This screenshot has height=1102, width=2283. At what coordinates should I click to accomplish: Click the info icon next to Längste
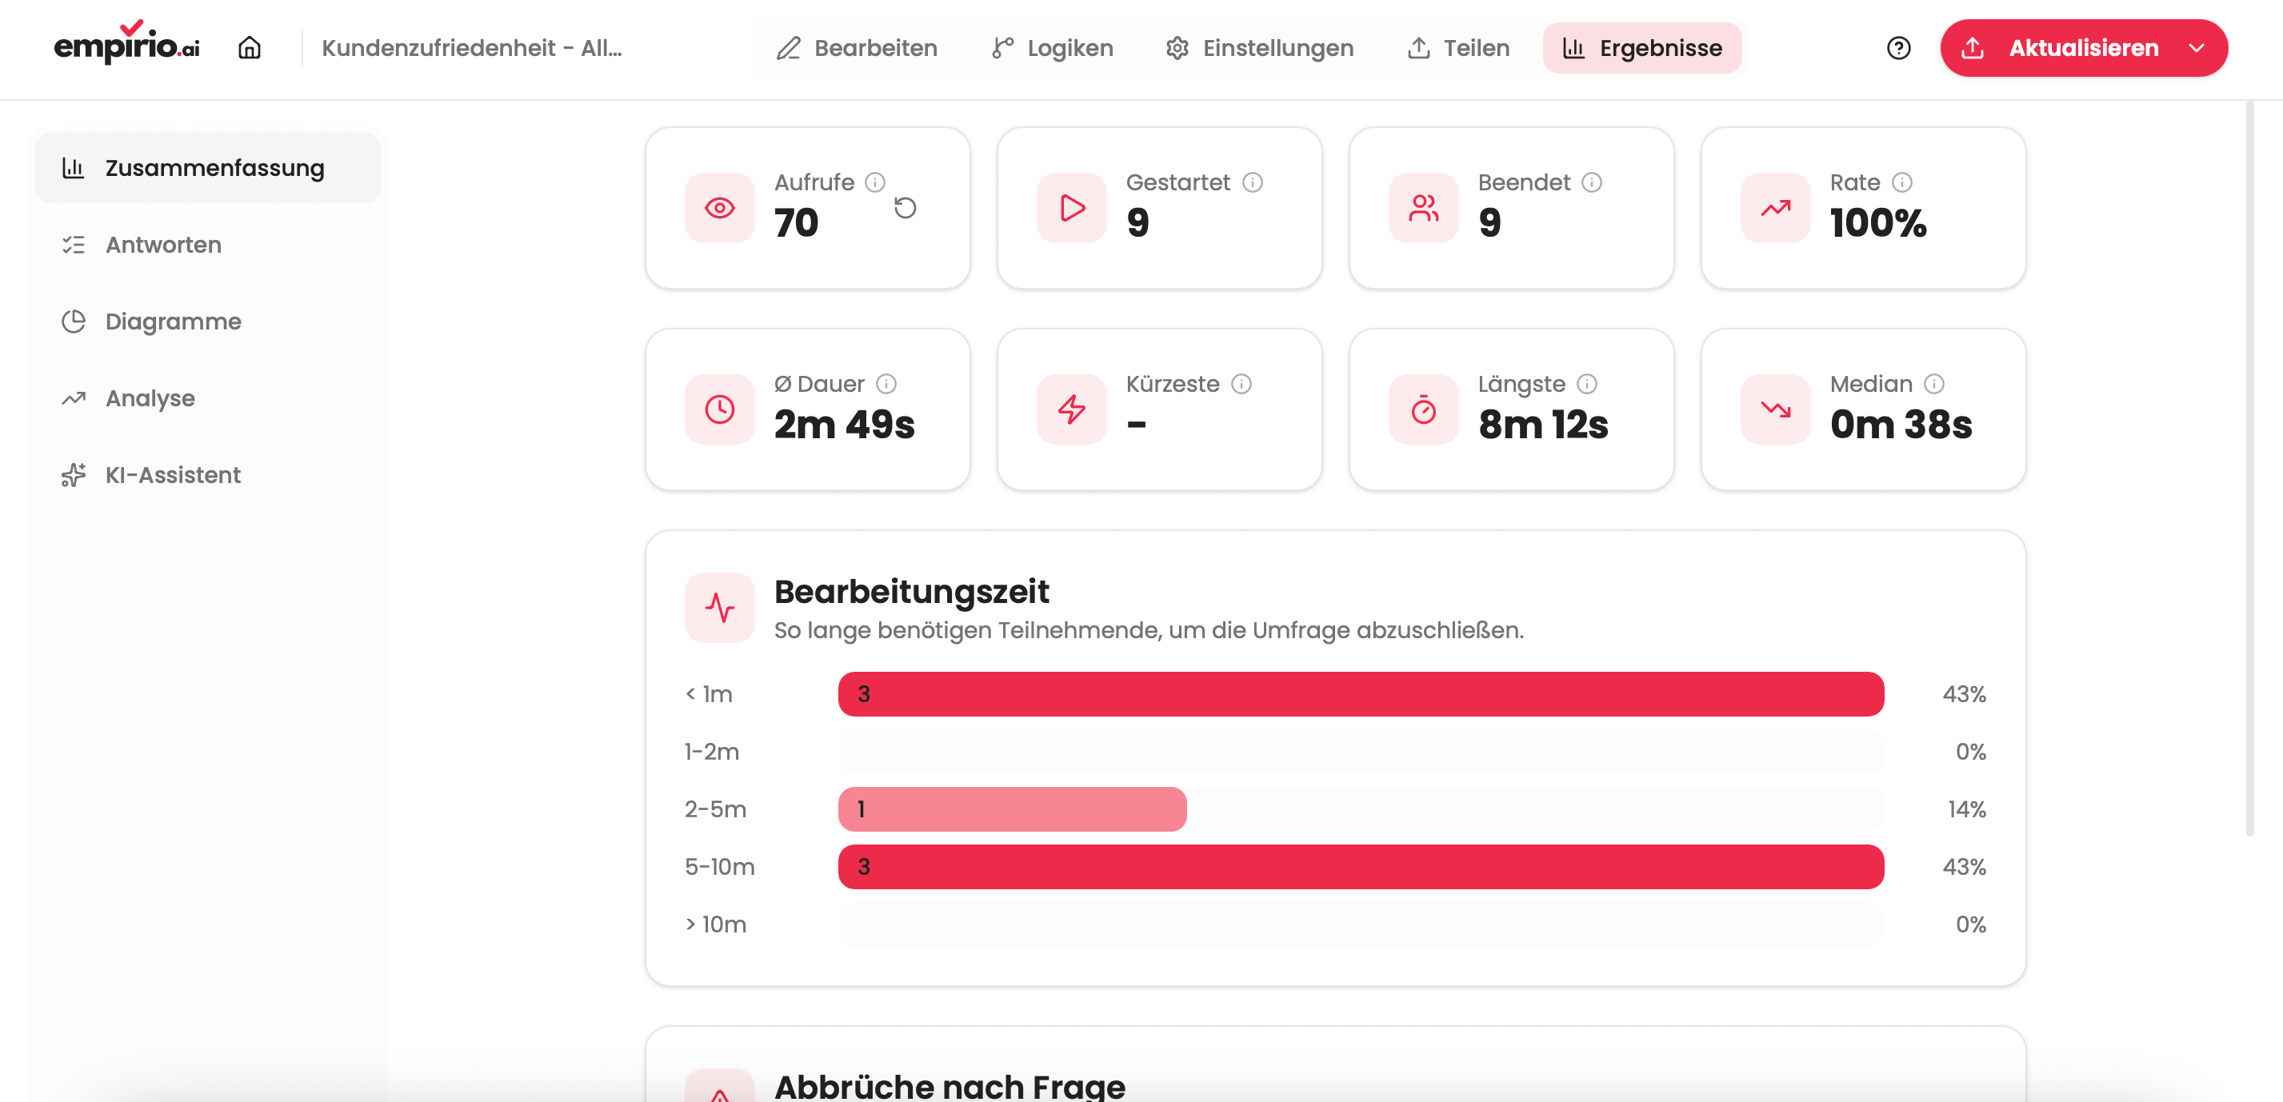(1587, 384)
